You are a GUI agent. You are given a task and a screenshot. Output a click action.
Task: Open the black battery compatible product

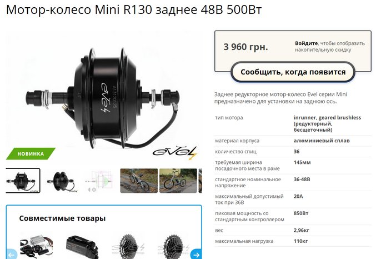point(82,247)
